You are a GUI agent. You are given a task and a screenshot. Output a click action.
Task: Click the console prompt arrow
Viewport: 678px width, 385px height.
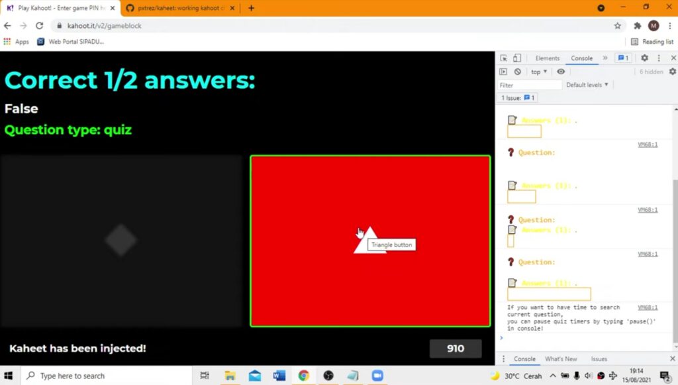click(x=502, y=338)
